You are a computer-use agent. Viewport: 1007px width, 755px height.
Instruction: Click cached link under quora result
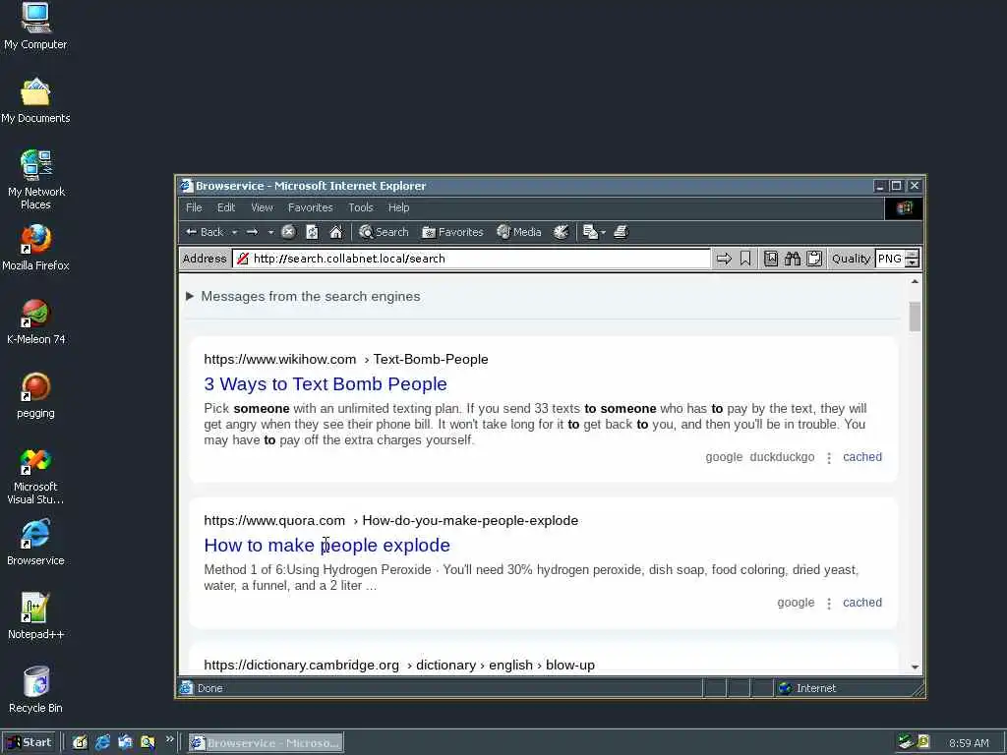[x=861, y=603]
